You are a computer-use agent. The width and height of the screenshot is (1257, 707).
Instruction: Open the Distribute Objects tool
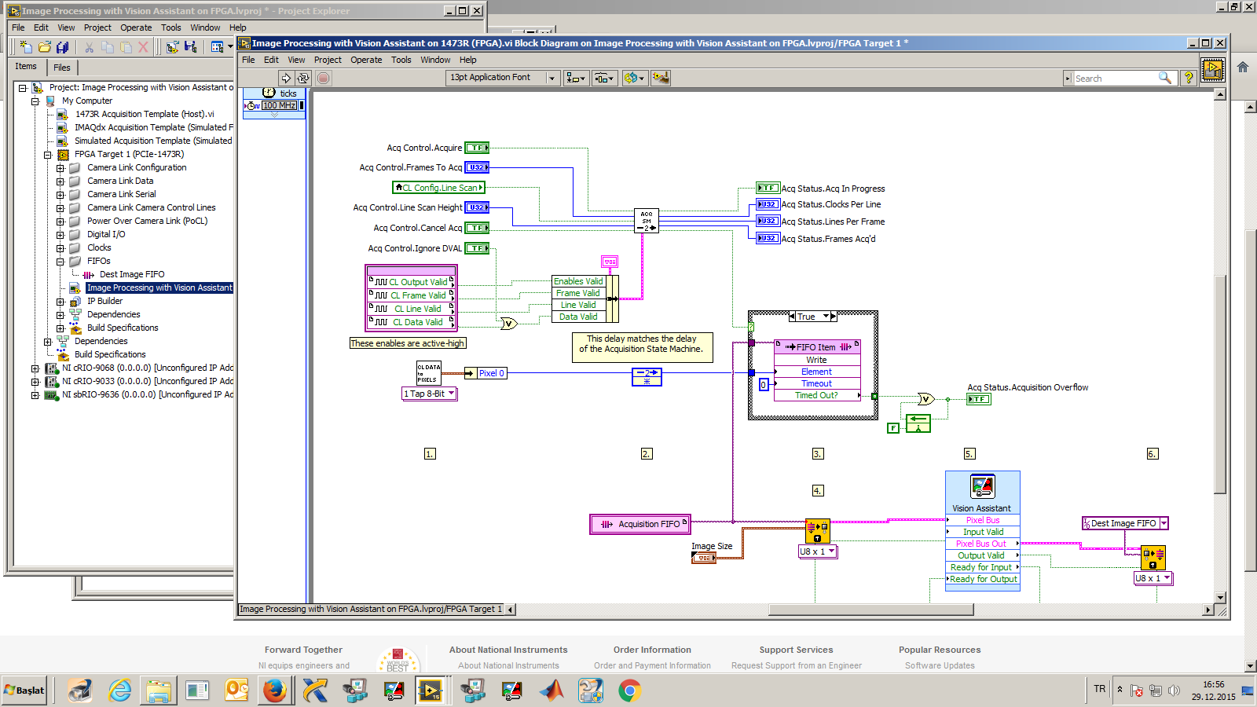(x=604, y=78)
